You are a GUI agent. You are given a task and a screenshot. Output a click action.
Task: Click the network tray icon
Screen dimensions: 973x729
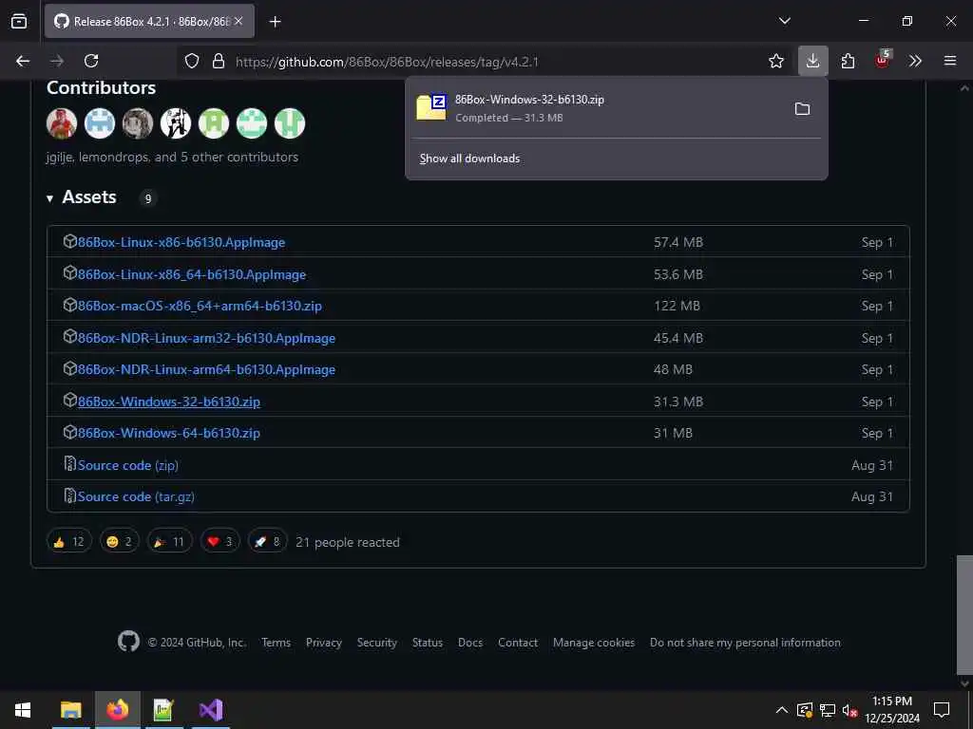coord(828,710)
